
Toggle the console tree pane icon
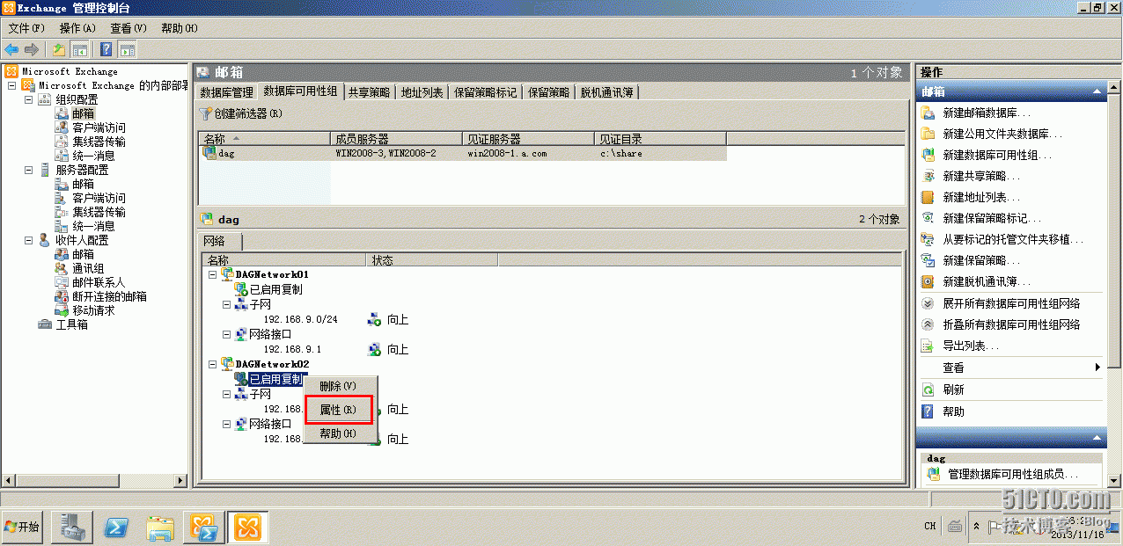click(79, 49)
